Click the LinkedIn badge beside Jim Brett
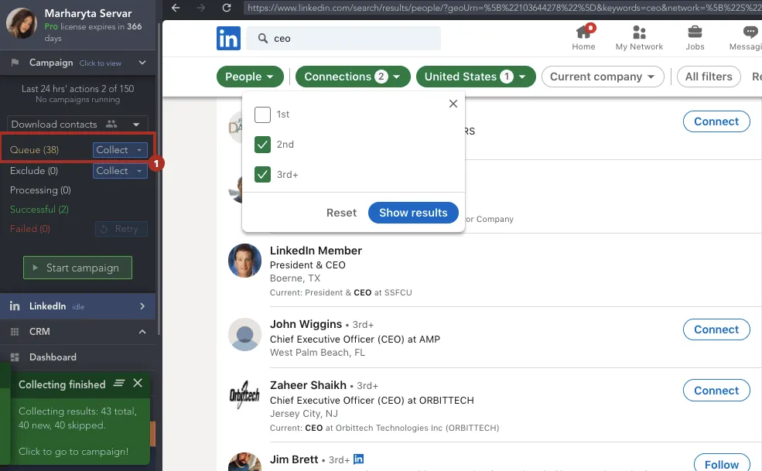Viewport: 762px width, 471px height. pyautogui.click(x=359, y=459)
